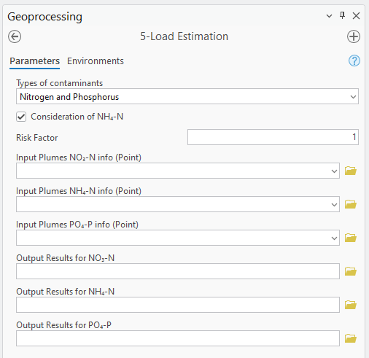Toggle Consideration of NH₄-N checkbox
369x358 pixels.
point(21,117)
